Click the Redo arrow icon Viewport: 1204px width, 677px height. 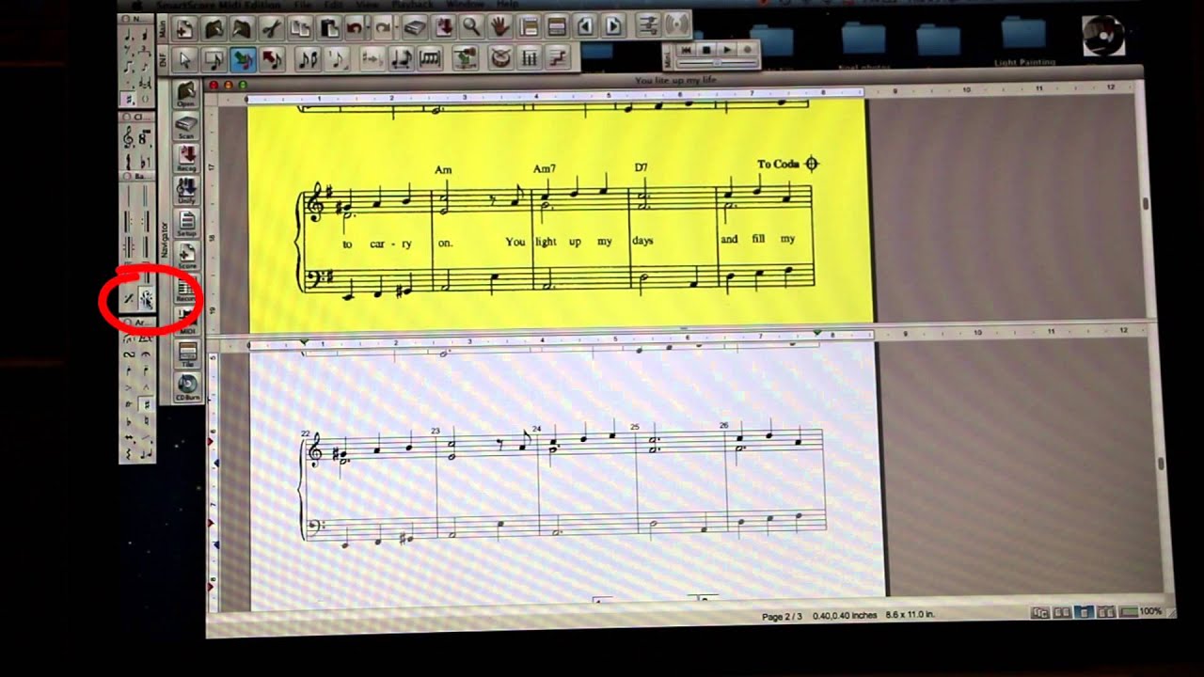click(x=382, y=27)
